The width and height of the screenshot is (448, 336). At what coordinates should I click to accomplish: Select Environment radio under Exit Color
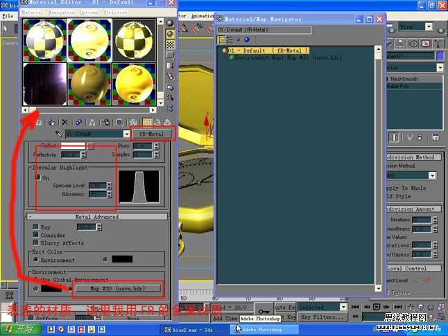pos(35,260)
